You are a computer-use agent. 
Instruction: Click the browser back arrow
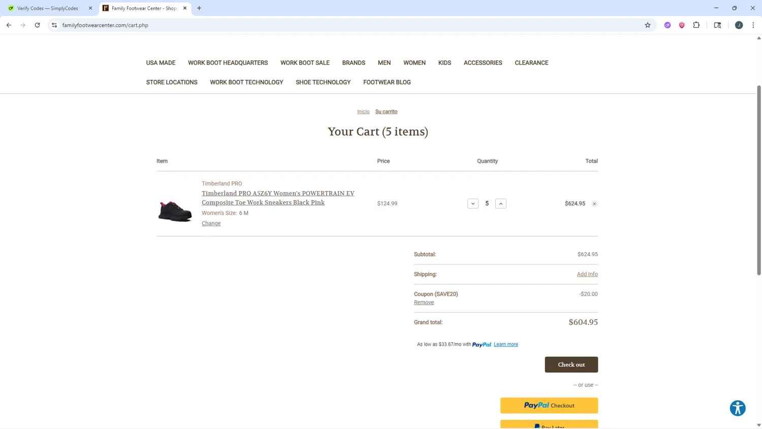coord(9,25)
